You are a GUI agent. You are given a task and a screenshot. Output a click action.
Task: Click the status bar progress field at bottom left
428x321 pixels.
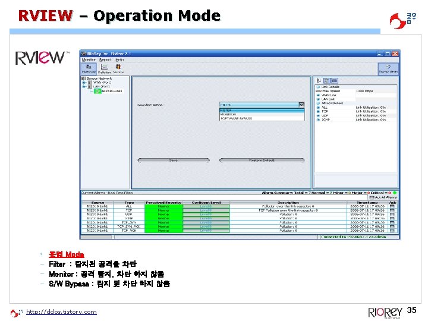96,237
